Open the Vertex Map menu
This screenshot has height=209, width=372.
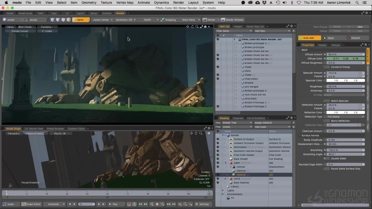click(x=125, y=3)
